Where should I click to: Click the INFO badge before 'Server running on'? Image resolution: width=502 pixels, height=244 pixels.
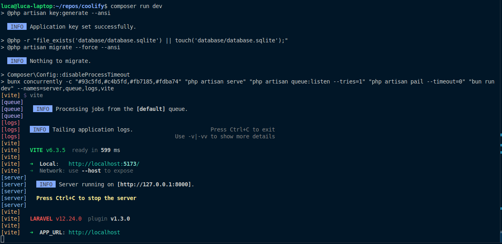click(x=46, y=184)
